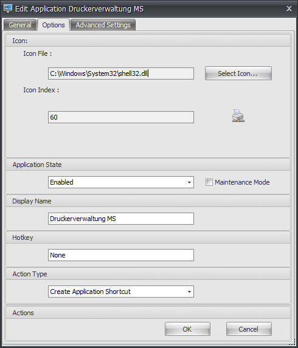The height and width of the screenshot is (348, 298).
Task: Click the Action Type section header
Action: pyautogui.click(x=148, y=274)
